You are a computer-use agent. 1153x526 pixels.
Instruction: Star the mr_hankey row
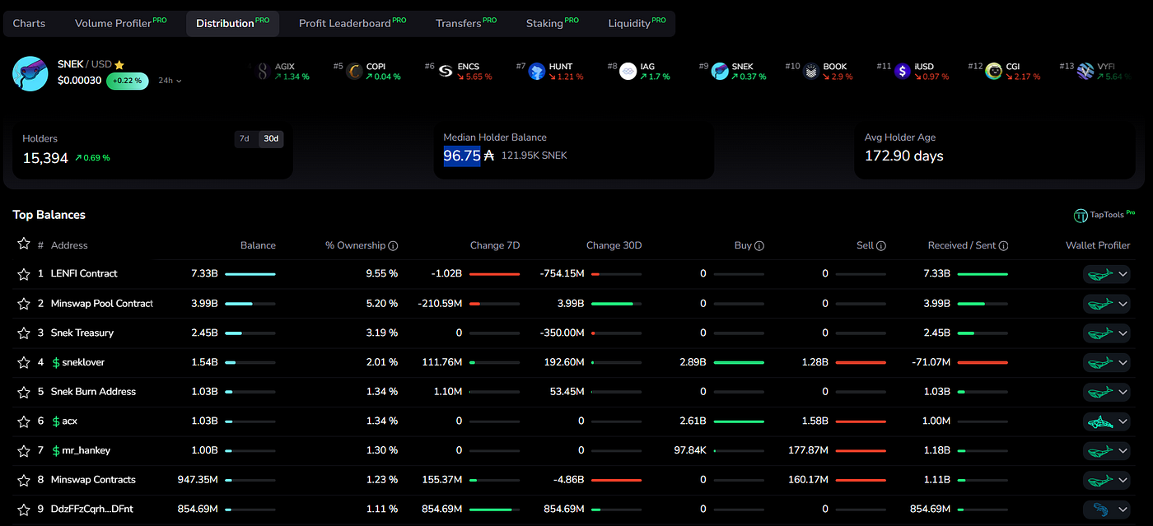[x=23, y=450]
